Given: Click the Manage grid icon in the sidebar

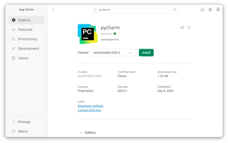Looking at the screenshot, I should [13, 122].
